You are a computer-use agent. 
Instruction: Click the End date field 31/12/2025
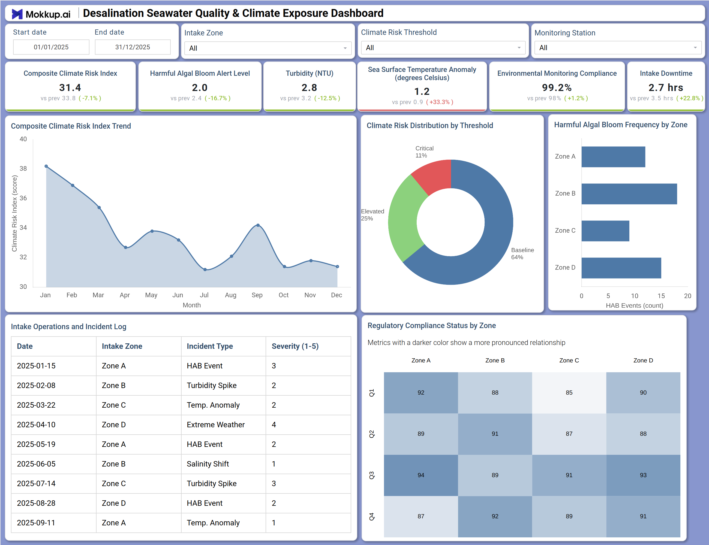(133, 47)
